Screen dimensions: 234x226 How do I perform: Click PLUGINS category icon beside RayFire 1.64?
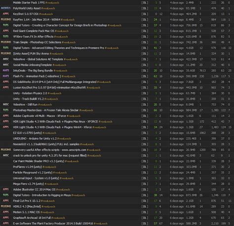pyautogui.click(x=6, y=19)
